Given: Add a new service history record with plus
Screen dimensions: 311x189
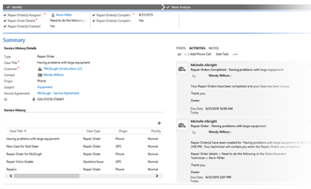Looking at the screenshot, I should 159,123.
